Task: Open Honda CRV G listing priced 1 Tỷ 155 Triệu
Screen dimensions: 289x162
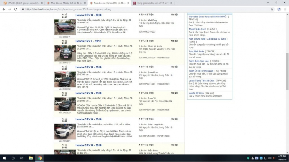Action: tap(88, 145)
